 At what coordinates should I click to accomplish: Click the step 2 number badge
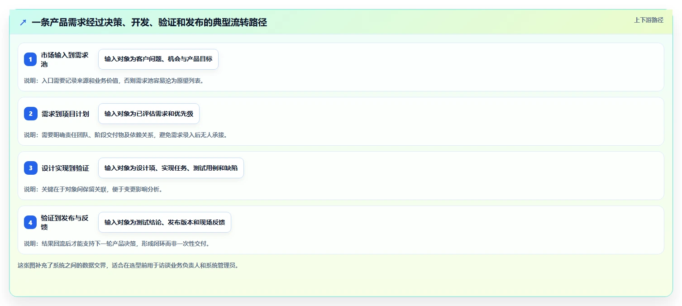[x=30, y=114]
